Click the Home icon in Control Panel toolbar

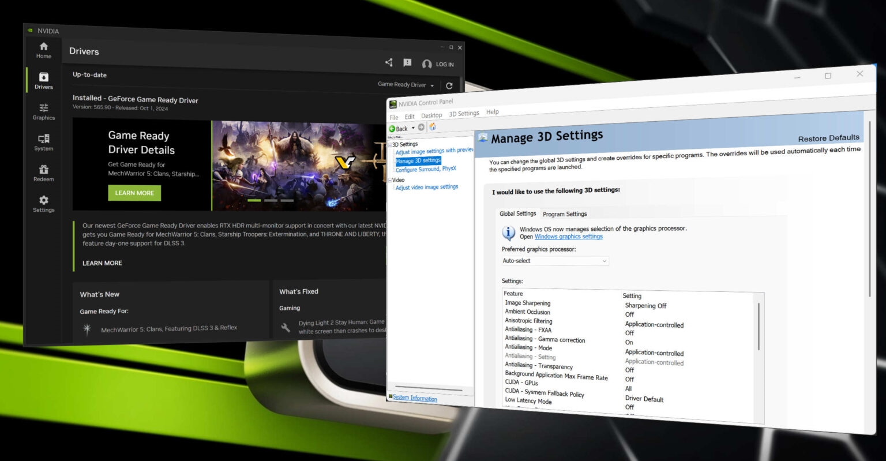tap(433, 126)
